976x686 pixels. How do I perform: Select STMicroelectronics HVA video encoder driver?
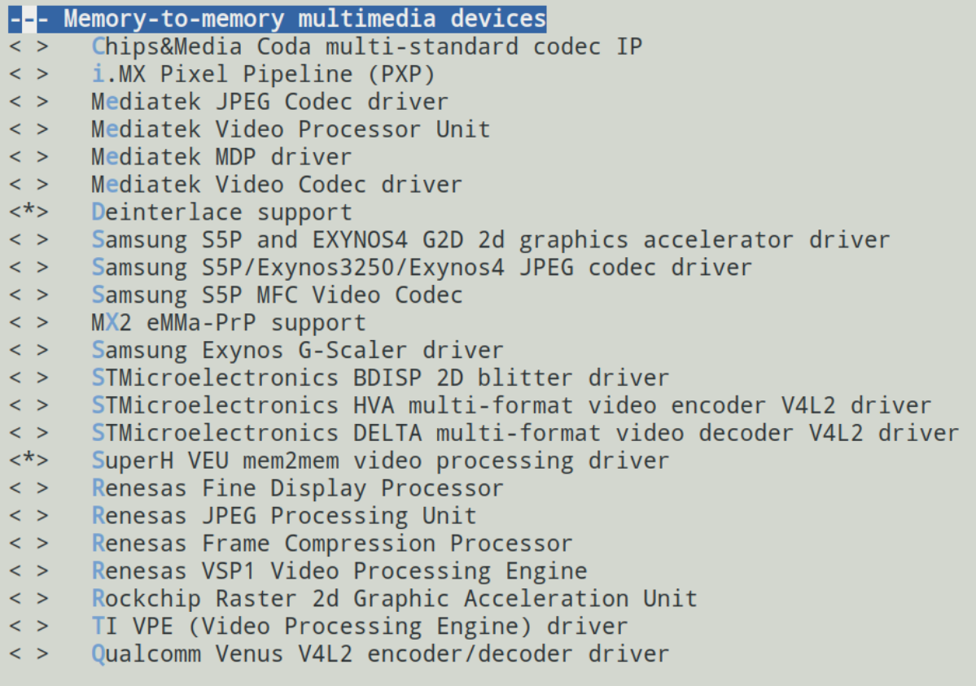pos(511,405)
